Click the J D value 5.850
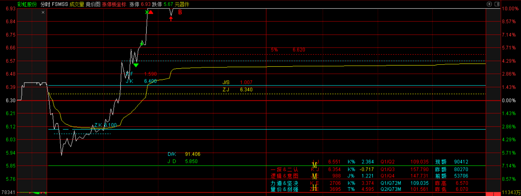The height and width of the screenshot is (196, 521). pyautogui.click(x=191, y=161)
